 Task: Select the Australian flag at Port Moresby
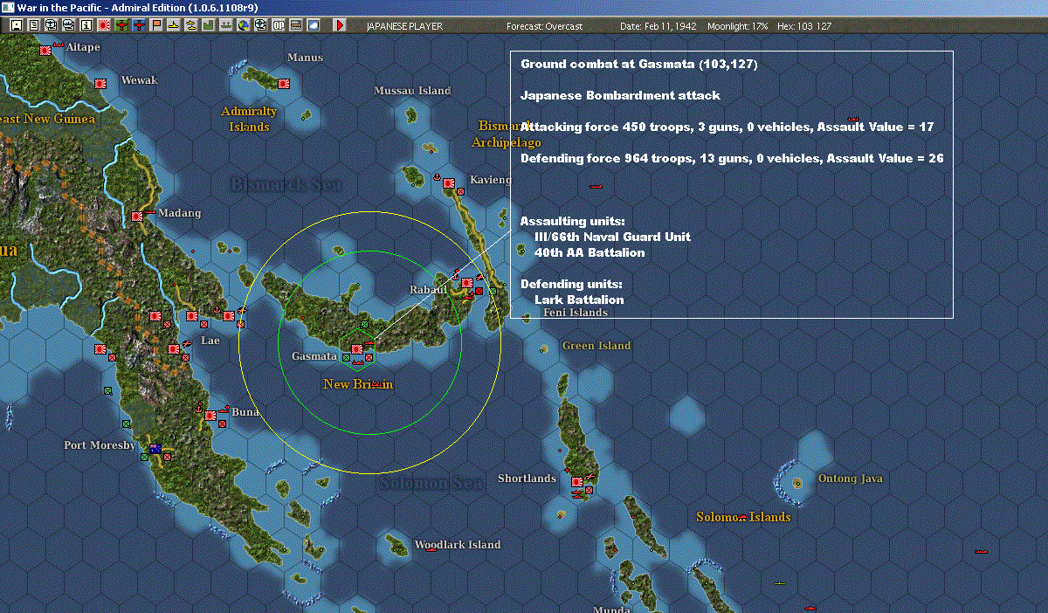click(x=155, y=449)
